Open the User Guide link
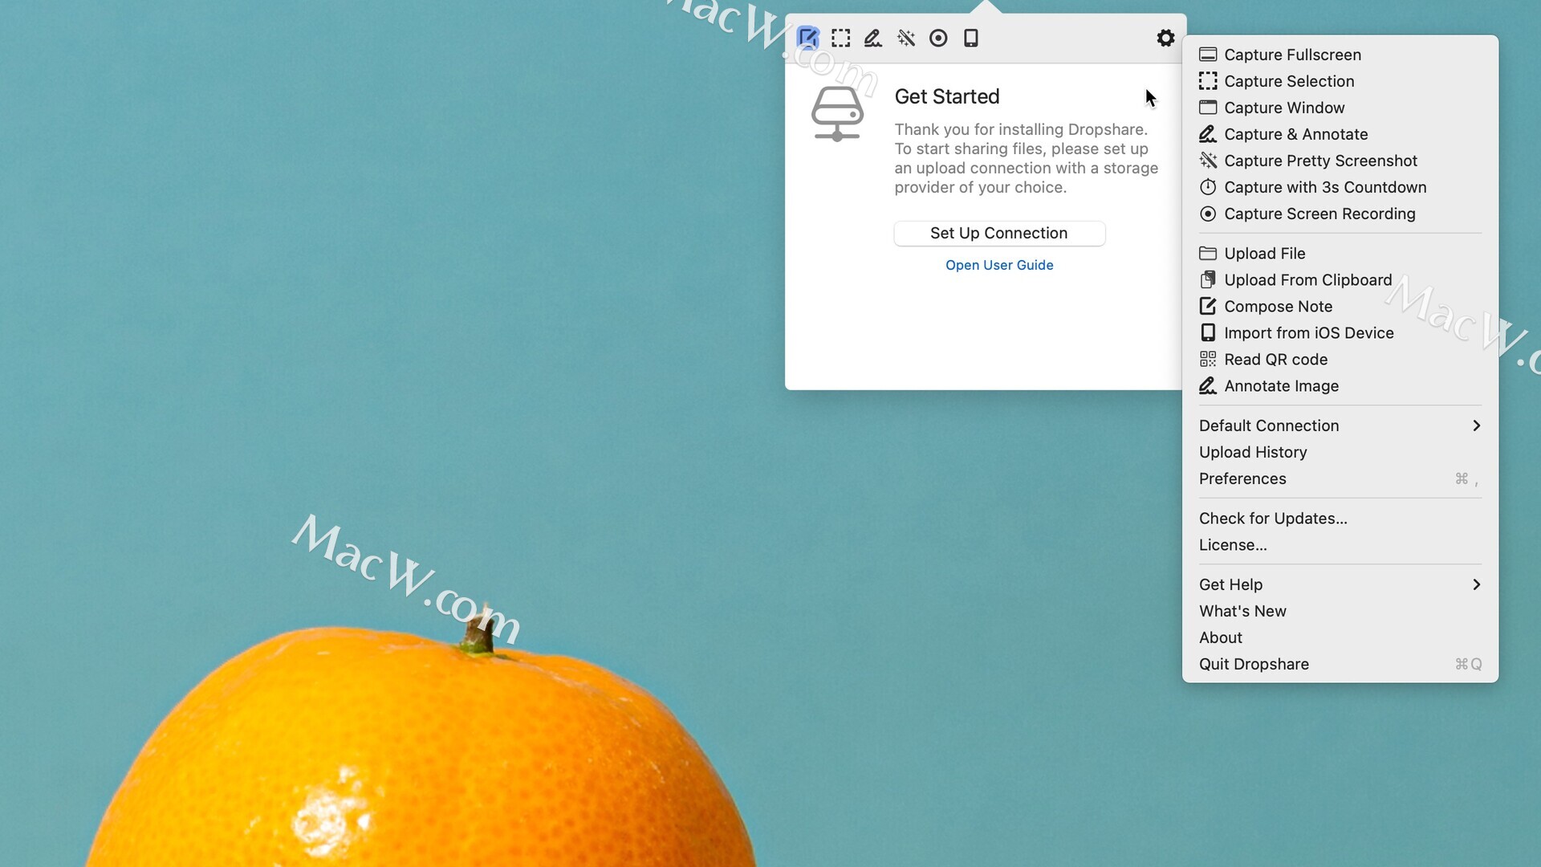The image size is (1541, 867). (999, 265)
